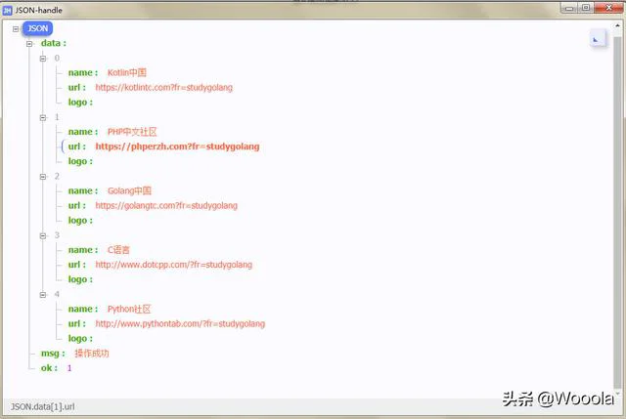Collapse array item 3 expander
The width and height of the screenshot is (626, 419).
click(x=43, y=235)
